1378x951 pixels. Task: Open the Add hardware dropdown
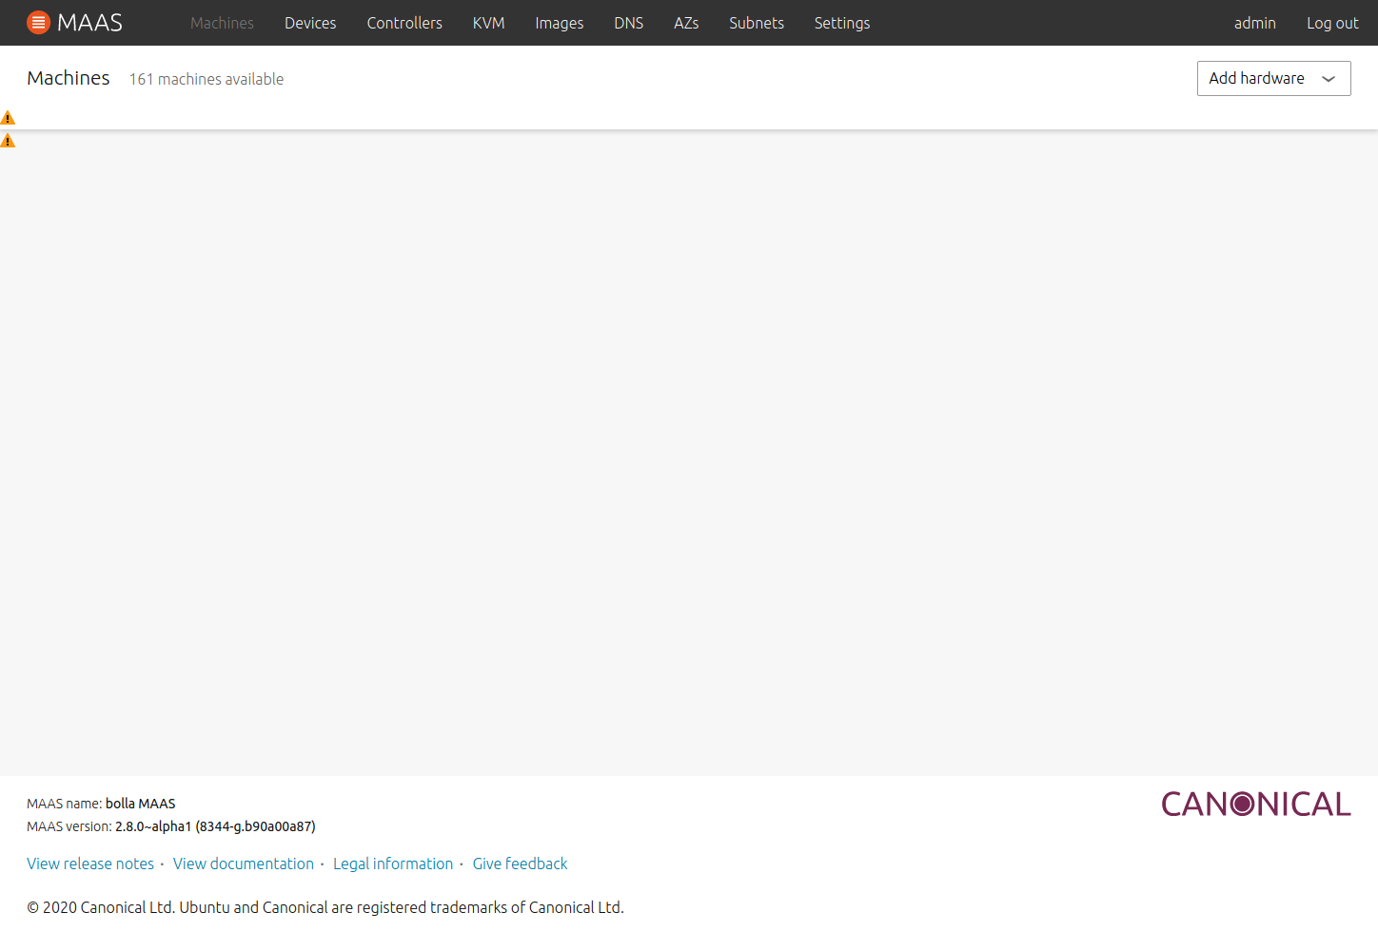tap(1273, 78)
